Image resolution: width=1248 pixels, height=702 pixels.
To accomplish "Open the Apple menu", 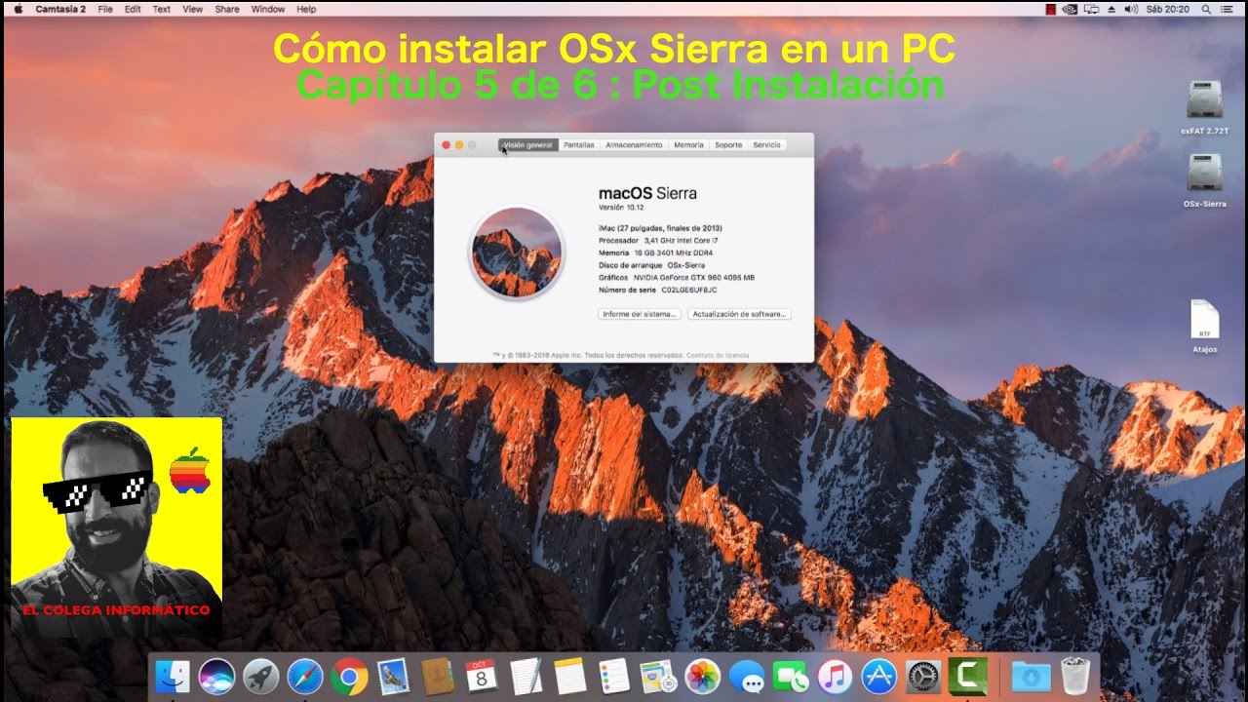I will coord(18,9).
